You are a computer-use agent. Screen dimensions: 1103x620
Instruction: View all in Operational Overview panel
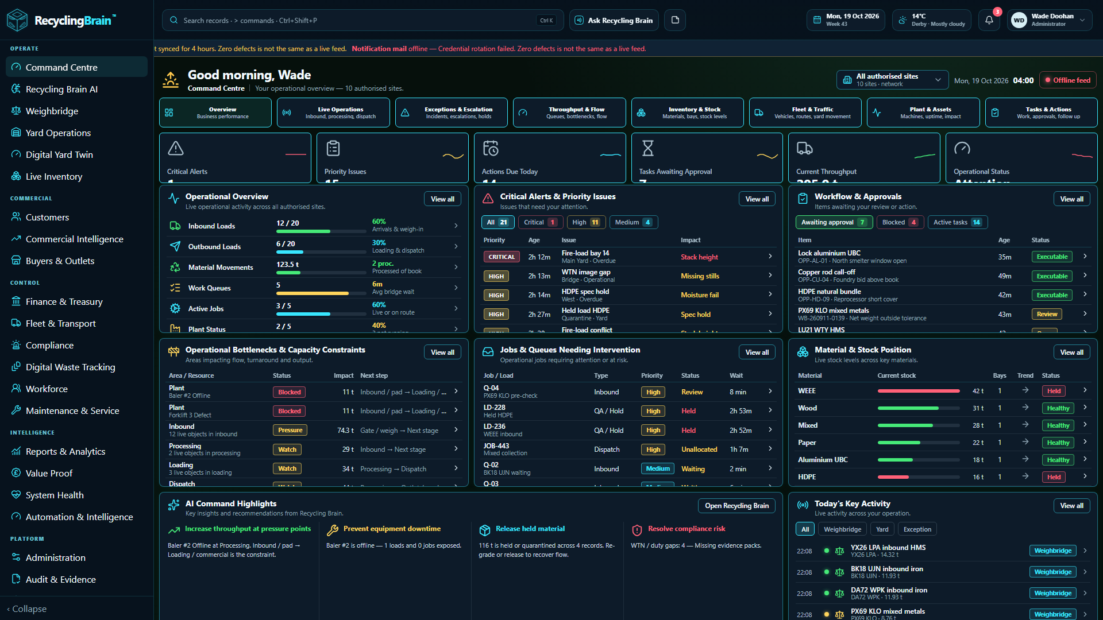point(442,199)
